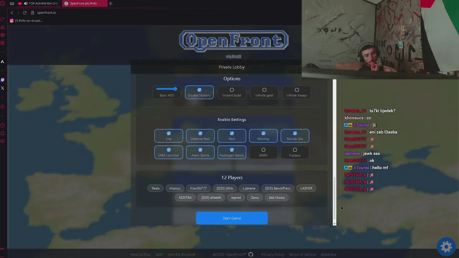
Task: Start the game
Action: [x=232, y=218]
